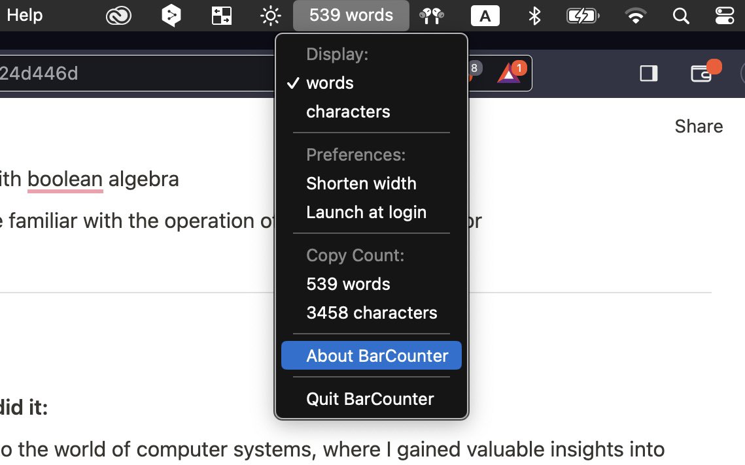The image size is (745, 465).
Task: Click the 539 words BarCounter menu bar item
Action: click(351, 15)
